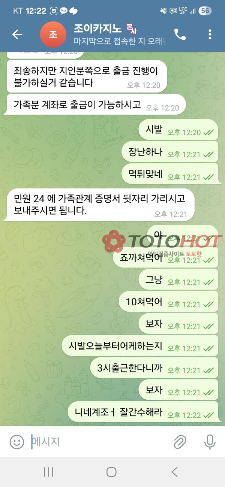Tap the battery indicator in status bar

point(205,11)
